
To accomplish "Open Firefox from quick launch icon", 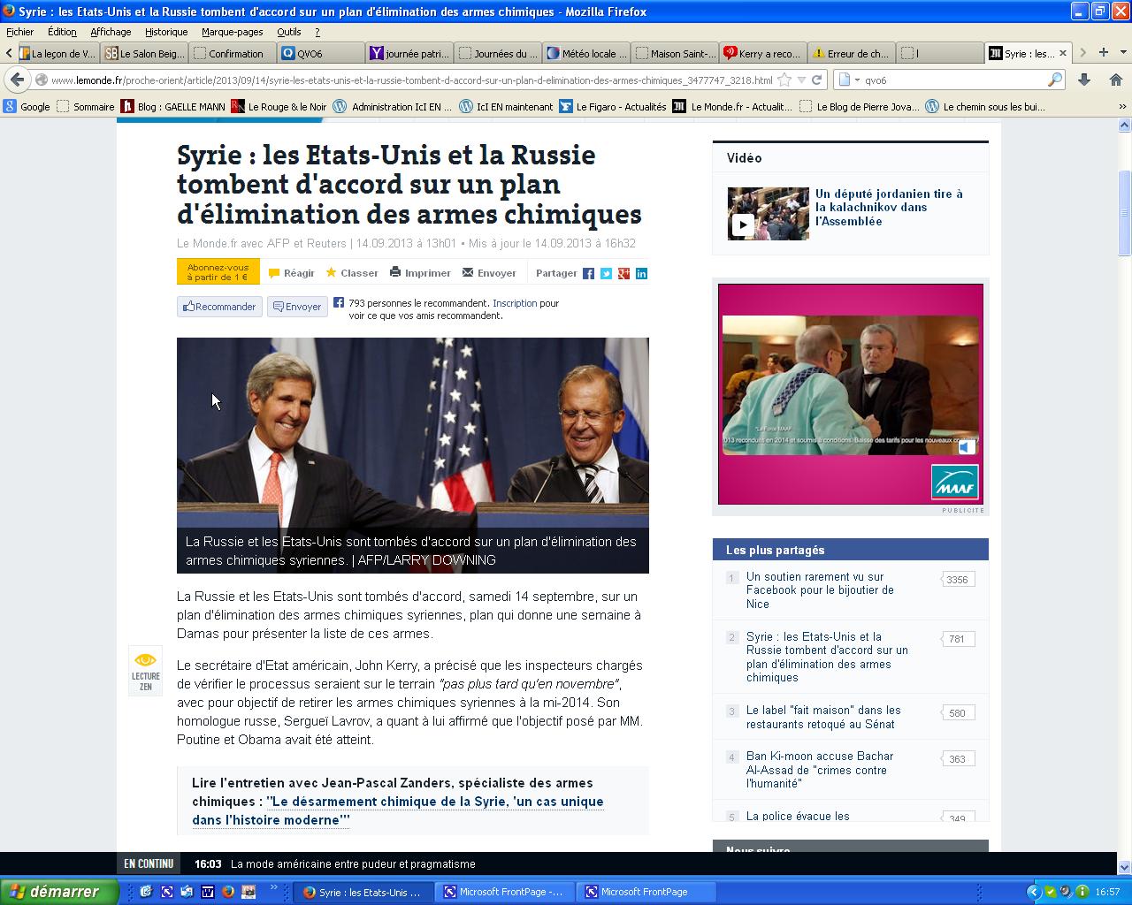I will pyautogui.click(x=227, y=892).
